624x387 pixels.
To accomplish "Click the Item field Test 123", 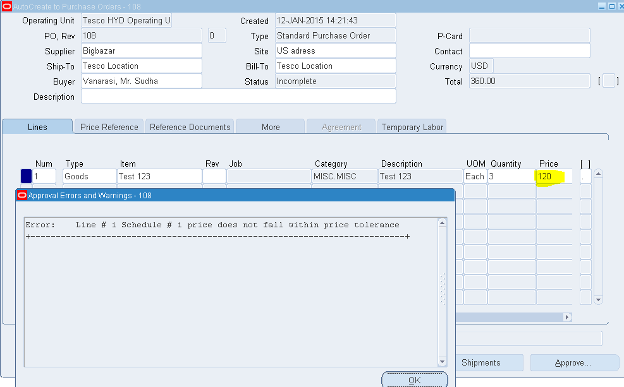I will [x=159, y=176].
